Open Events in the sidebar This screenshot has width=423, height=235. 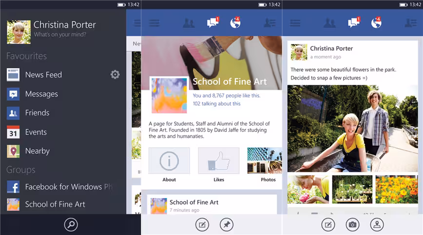(x=36, y=132)
